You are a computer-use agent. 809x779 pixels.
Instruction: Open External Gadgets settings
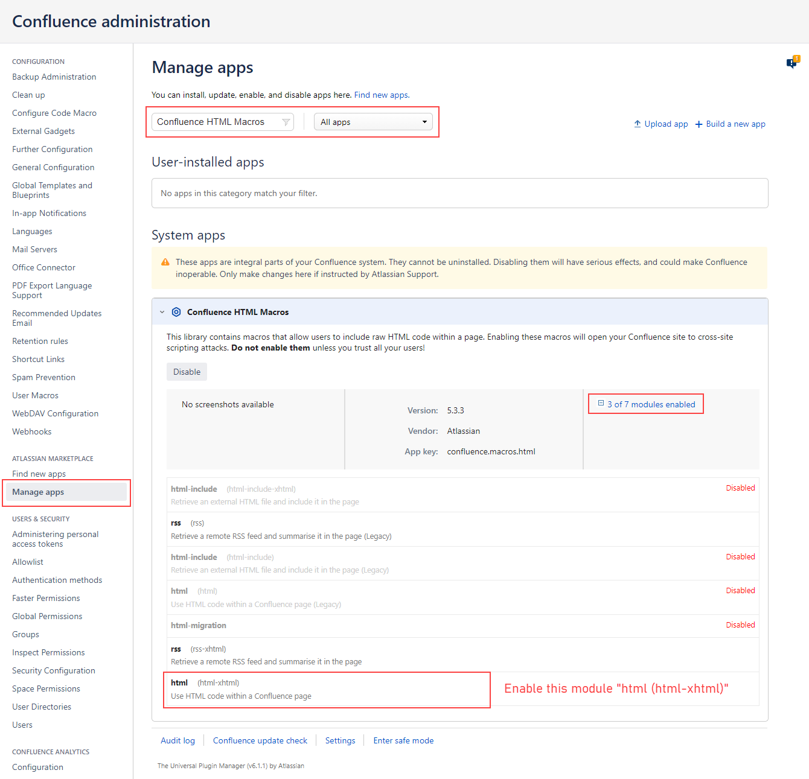click(43, 131)
